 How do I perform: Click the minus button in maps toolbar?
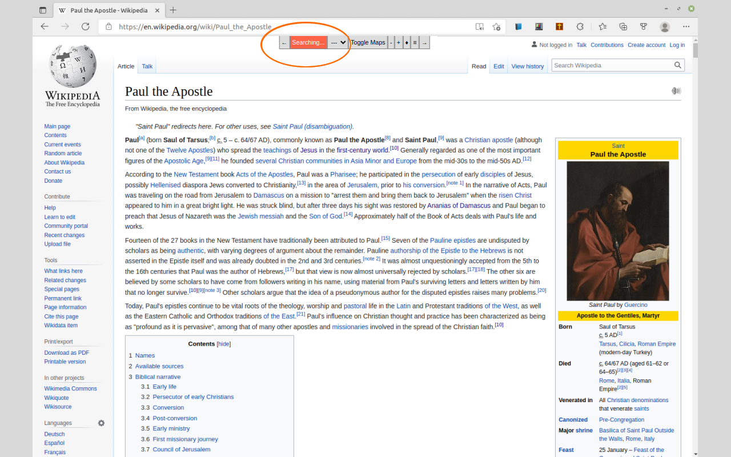click(391, 42)
